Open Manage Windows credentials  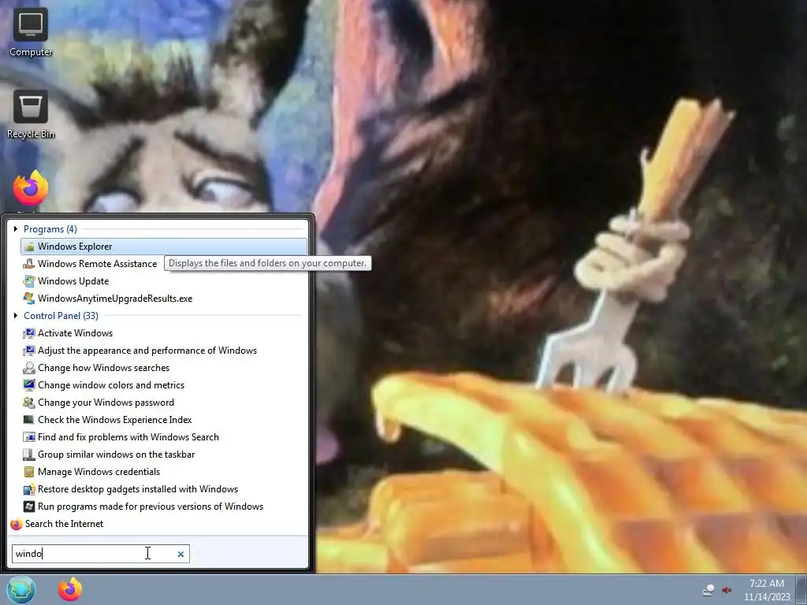click(x=99, y=472)
